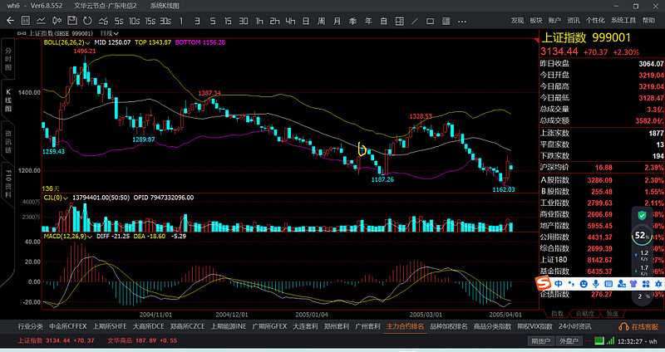Image resolution: width=665 pixels, height=352 pixels.
Task: Select the weekly 周 period
Action: [322, 21]
